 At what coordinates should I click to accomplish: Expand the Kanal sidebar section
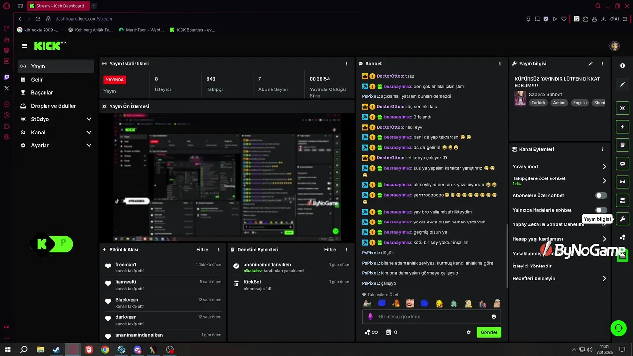[89, 133]
